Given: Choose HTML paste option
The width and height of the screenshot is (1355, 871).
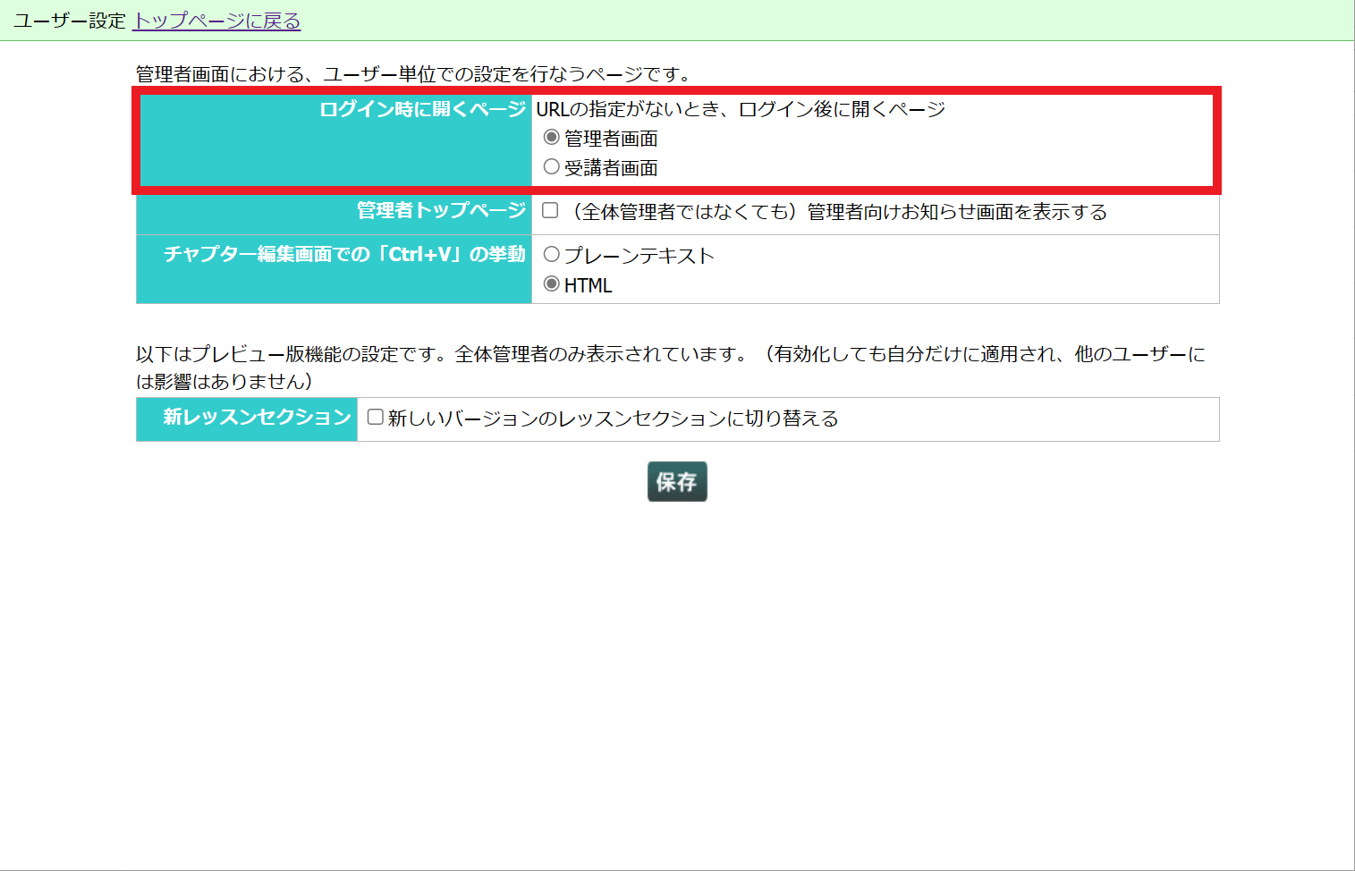Looking at the screenshot, I should (x=551, y=284).
